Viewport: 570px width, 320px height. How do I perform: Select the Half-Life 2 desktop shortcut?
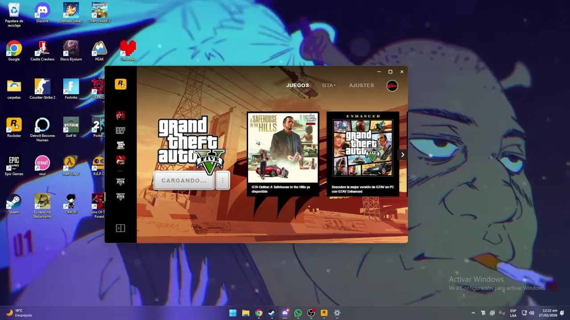tap(71, 166)
